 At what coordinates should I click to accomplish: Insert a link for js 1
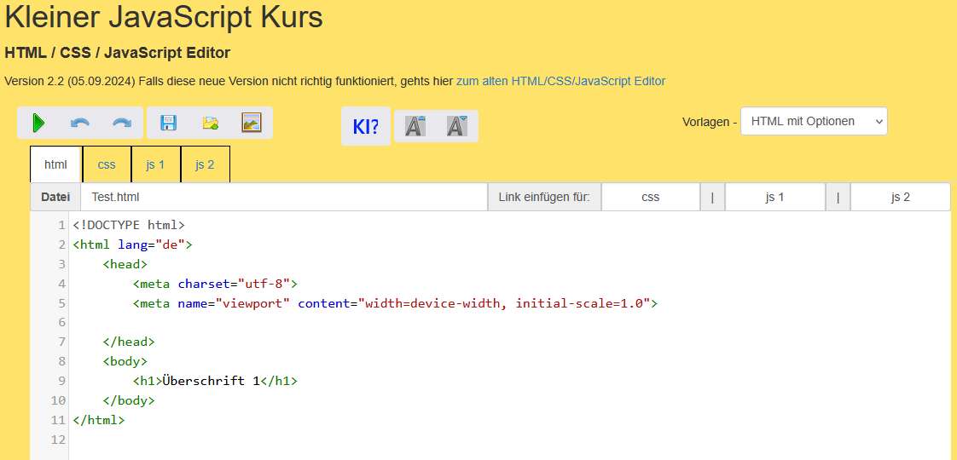pos(775,198)
